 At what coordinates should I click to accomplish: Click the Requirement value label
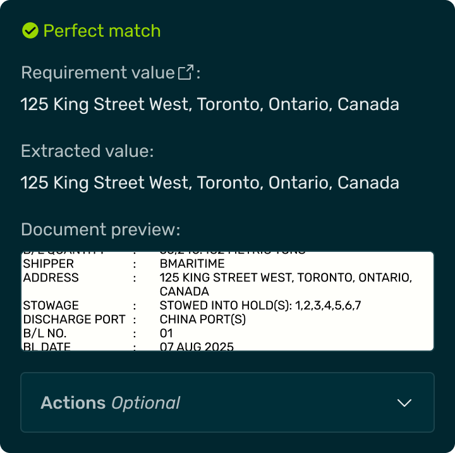(97, 73)
